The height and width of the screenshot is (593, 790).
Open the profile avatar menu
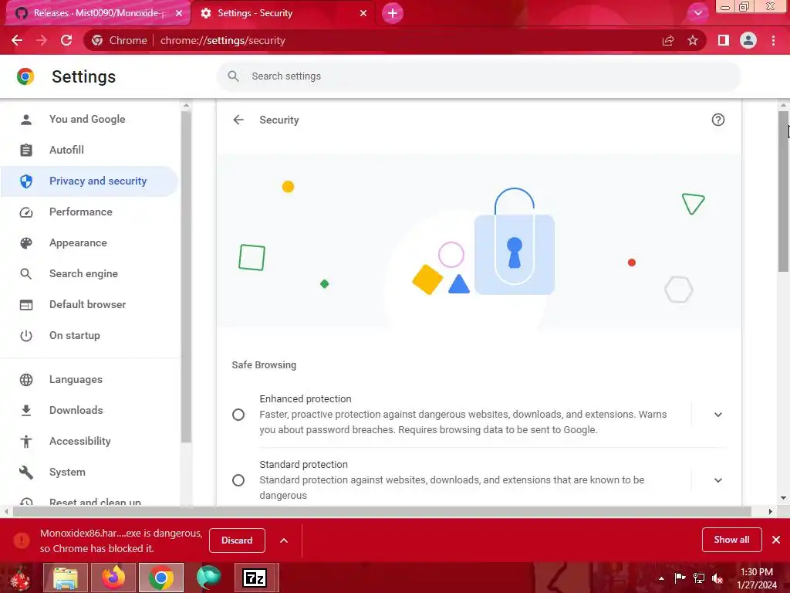pyautogui.click(x=748, y=40)
